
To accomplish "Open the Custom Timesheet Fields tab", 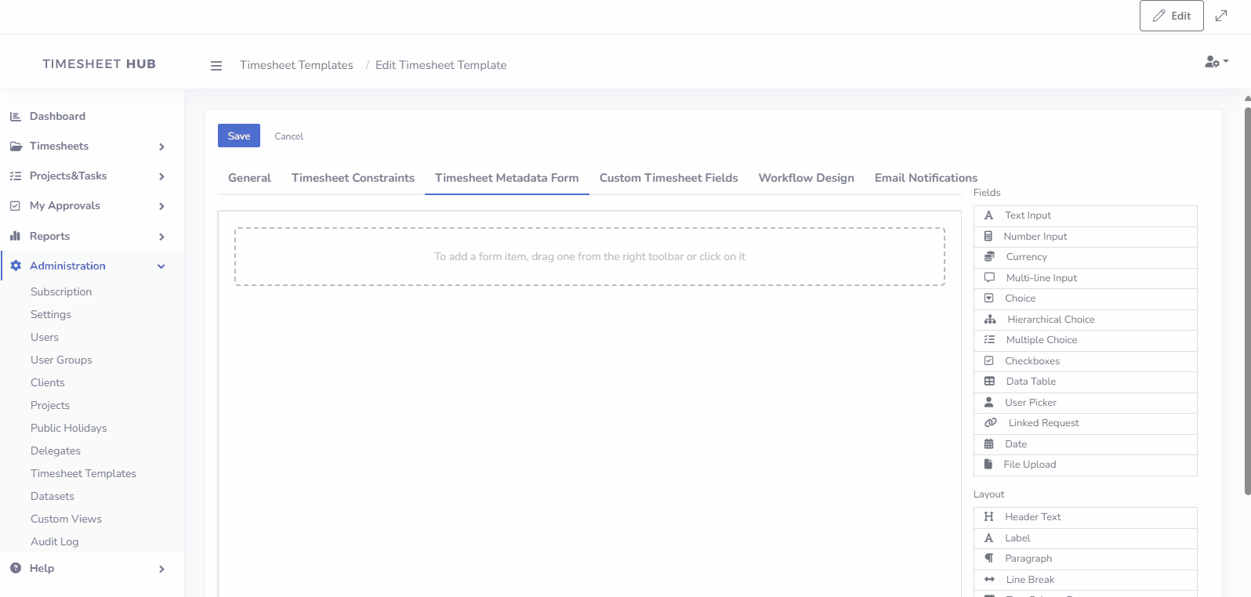I will coord(668,178).
